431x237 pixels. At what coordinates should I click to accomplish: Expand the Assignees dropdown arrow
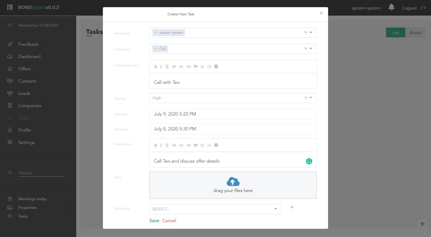point(311,32)
